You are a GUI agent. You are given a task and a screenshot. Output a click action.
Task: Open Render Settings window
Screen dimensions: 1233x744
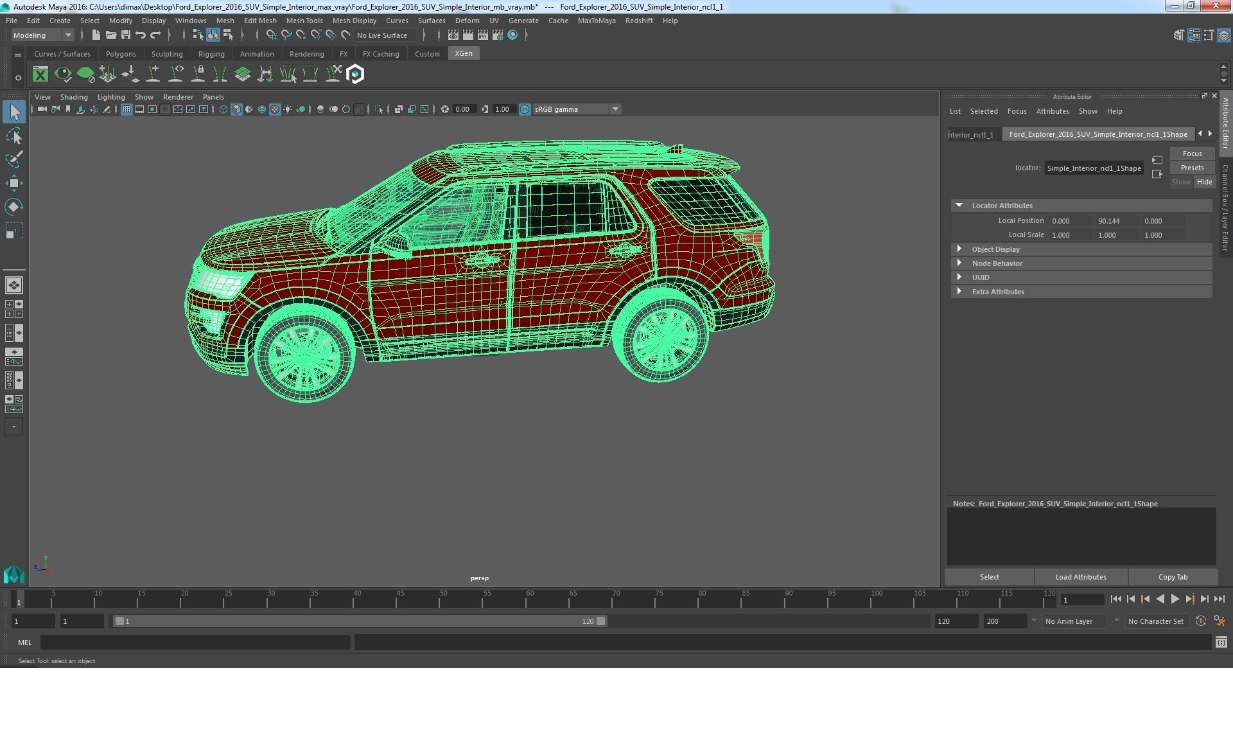[498, 35]
